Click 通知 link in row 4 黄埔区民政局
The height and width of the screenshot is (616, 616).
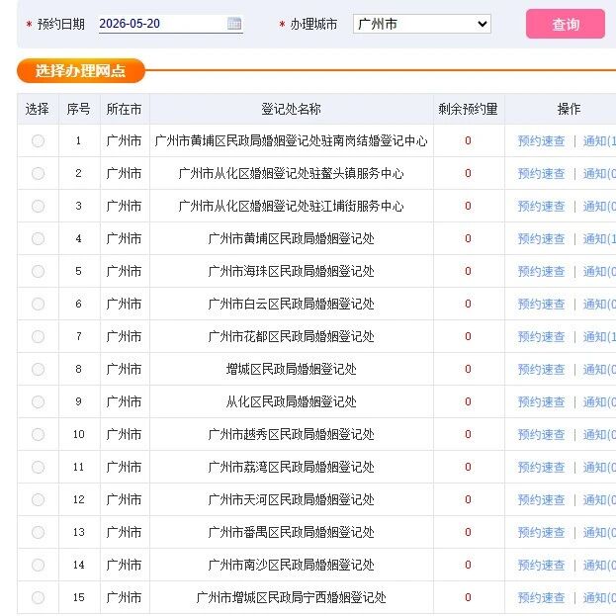599,239
